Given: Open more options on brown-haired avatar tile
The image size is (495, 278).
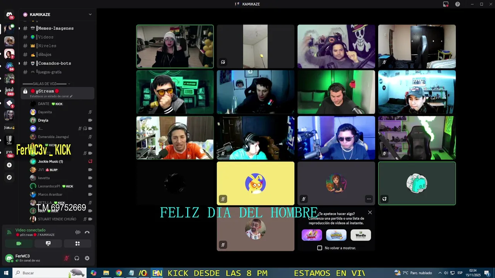Looking at the screenshot, I should [369, 199].
